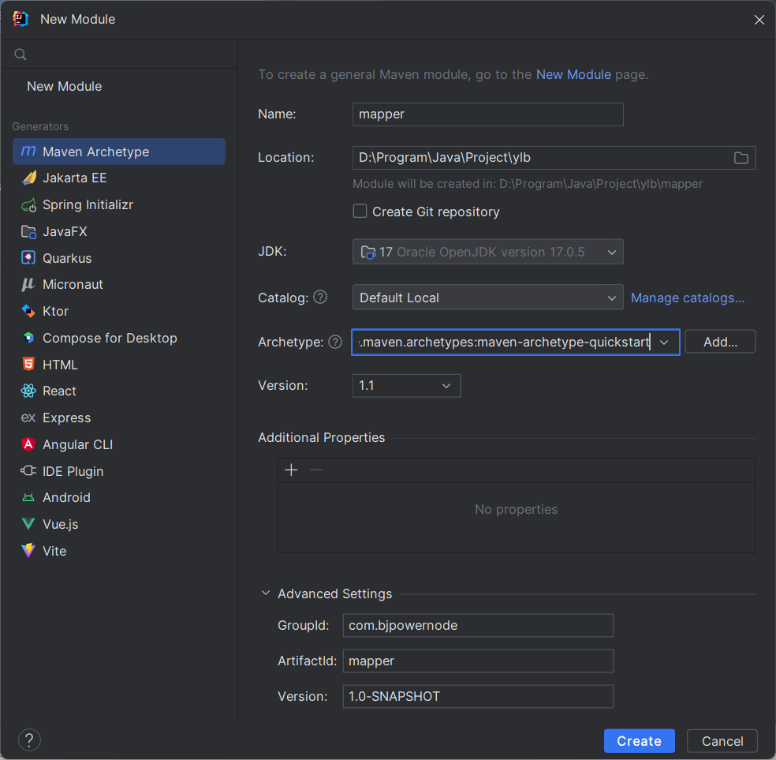Click the Archetype help question icon
The width and height of the screenshot is (776, 760).
pos(335,343)
